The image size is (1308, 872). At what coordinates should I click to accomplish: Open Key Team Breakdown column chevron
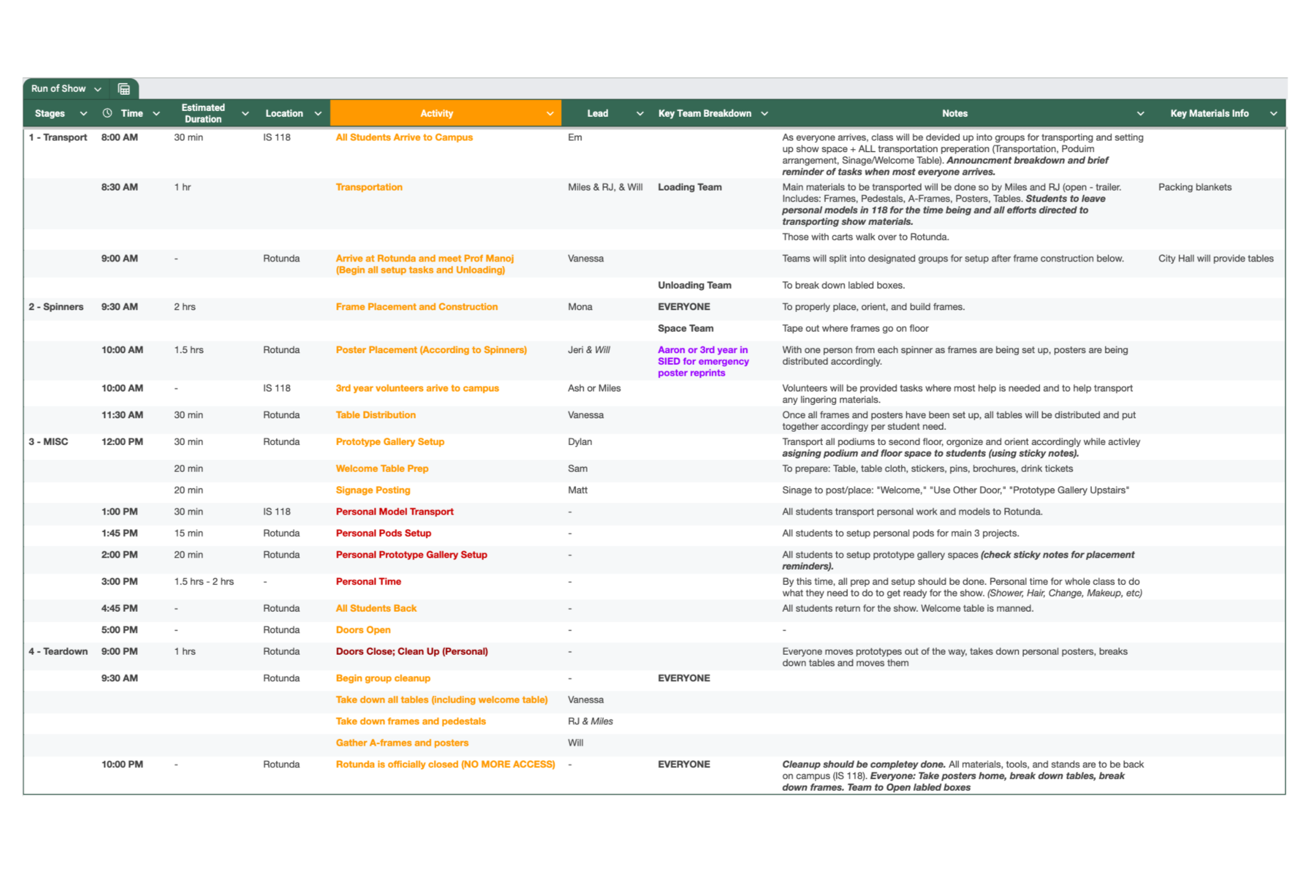pyautogui.click(x=764, y=113)
